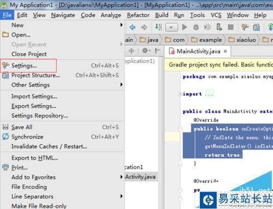Choose Invalidate Caches / Restart...
273x209 pixels.
click(x=62, y=146)
